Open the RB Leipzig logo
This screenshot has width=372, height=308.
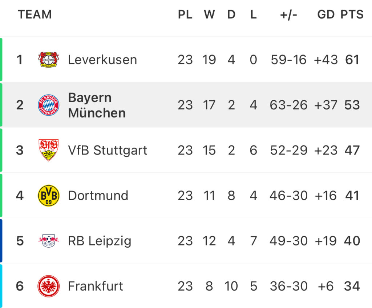coord(49,241)
